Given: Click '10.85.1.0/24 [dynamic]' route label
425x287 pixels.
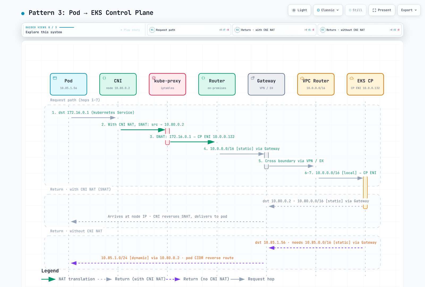Looking at the screenshot, I should tap(167, 258).
